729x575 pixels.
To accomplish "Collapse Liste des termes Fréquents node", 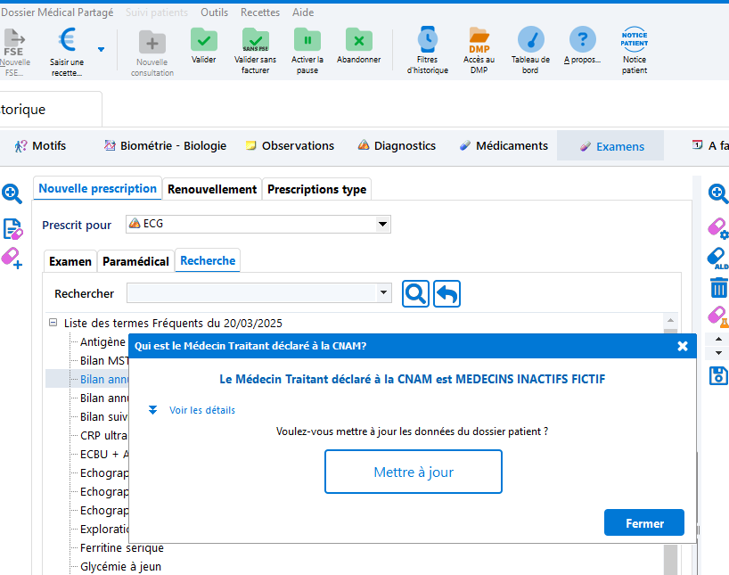I will [53, 323].
